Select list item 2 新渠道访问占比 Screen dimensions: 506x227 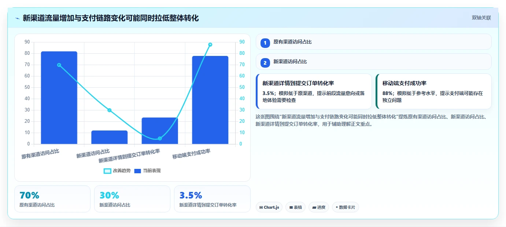(373, 61)
